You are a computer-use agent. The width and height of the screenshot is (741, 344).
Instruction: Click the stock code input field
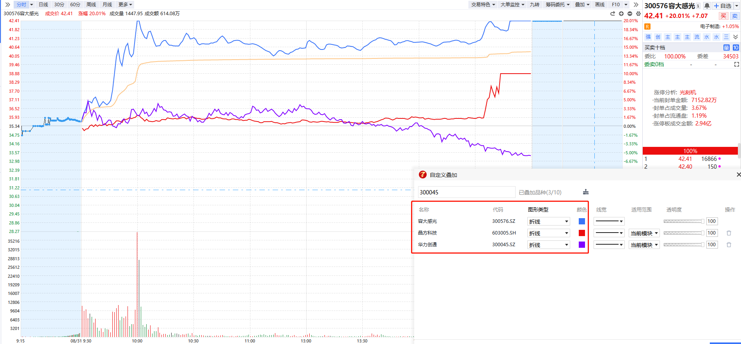tap(466, 192)
